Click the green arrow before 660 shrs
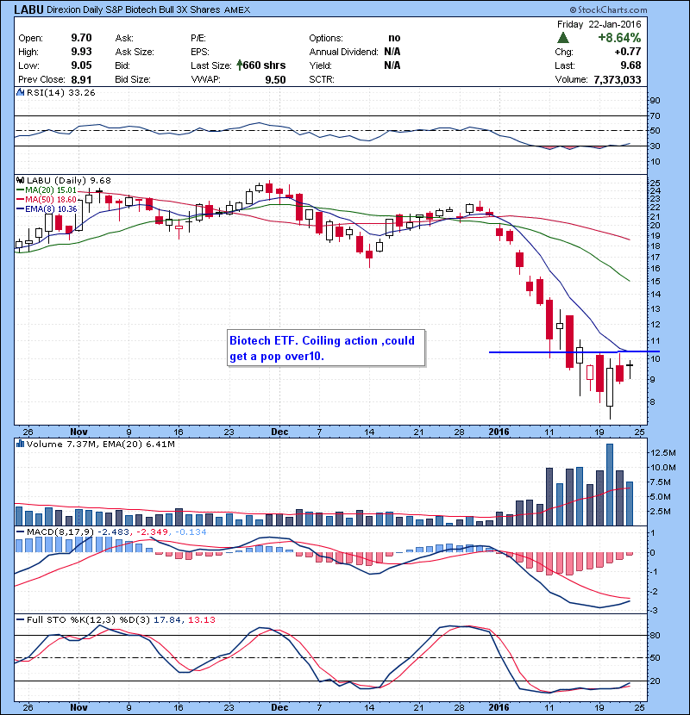 240,65
